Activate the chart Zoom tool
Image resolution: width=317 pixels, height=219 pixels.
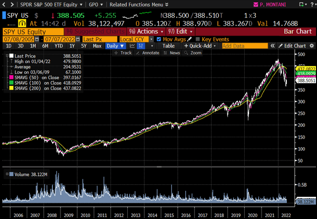(193, 53)
